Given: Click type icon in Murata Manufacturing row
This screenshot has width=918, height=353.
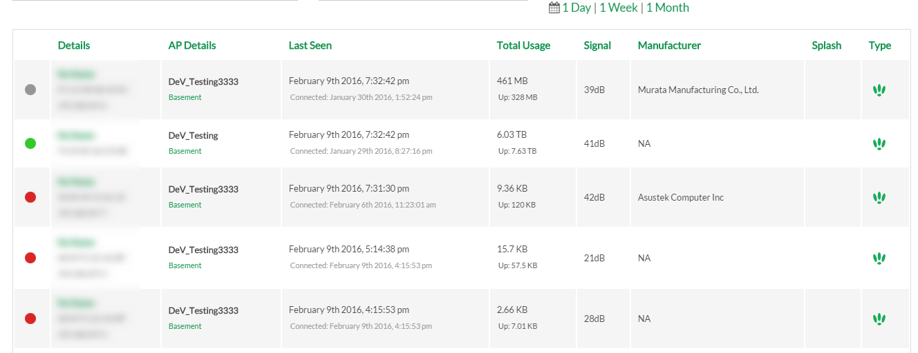Looking at the screenshot, I should click(x=879, y=90).
